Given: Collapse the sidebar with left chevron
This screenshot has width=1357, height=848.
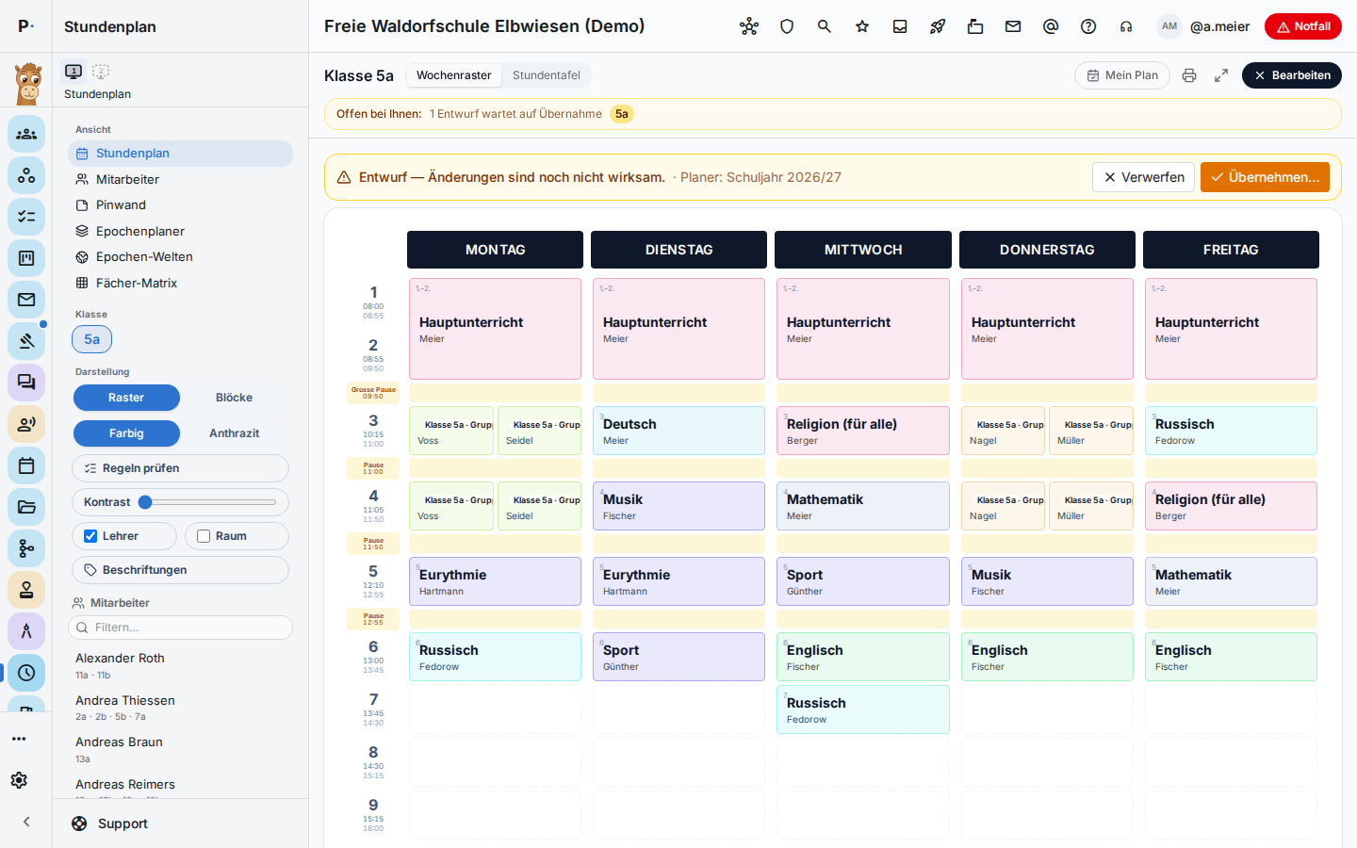Looking at the screenshot, I should (26, 822).
